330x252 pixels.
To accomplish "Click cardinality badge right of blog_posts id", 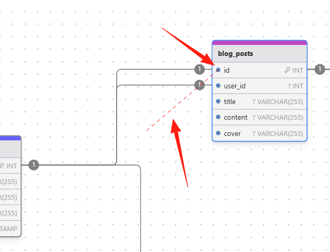I will coord(320,69).
